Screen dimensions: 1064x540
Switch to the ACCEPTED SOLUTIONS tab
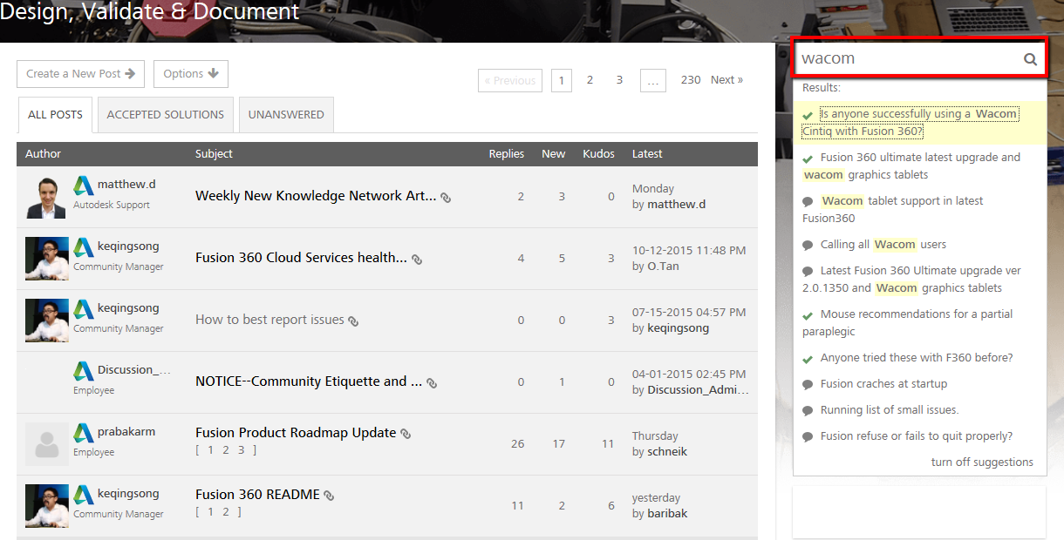pyautogui.click(x=166, y=115)
